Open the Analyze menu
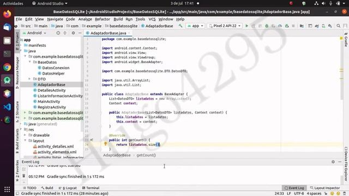The image size is (349, 196). coord(85,19)
